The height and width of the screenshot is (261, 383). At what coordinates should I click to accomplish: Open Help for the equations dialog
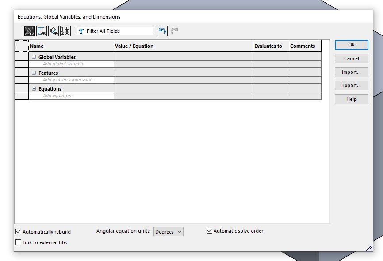tap(351, 99)
